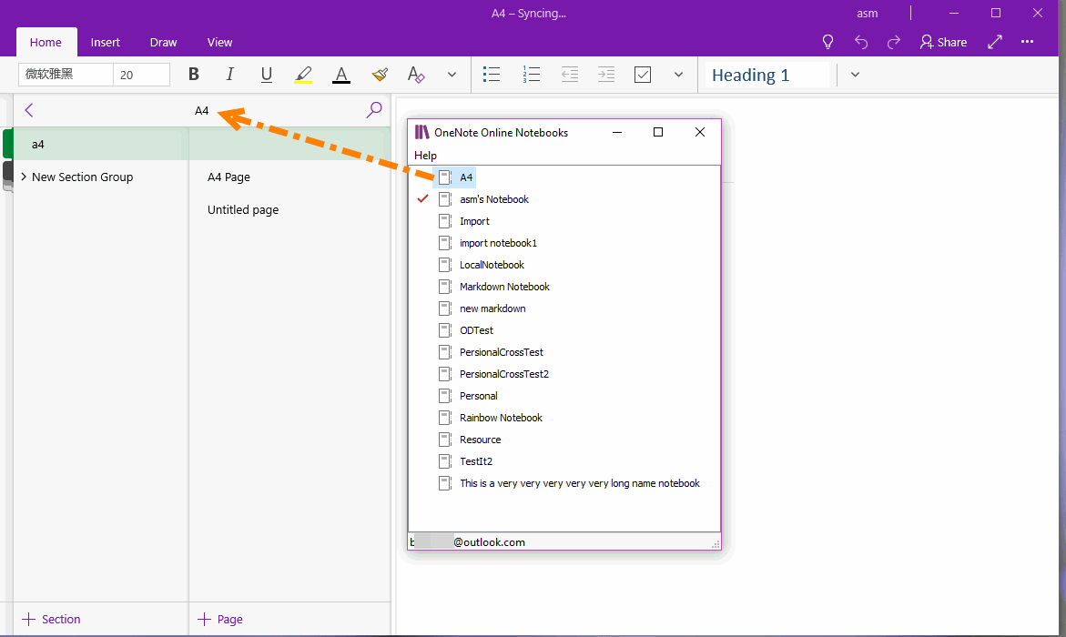
Task: Select A4 notebook in the list
Action: coord(466,177)
